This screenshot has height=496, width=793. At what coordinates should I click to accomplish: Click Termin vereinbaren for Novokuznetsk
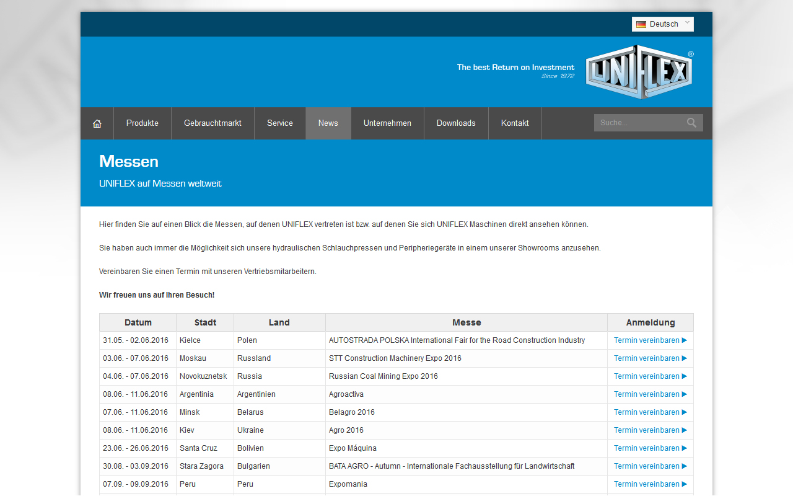(651, 376)
